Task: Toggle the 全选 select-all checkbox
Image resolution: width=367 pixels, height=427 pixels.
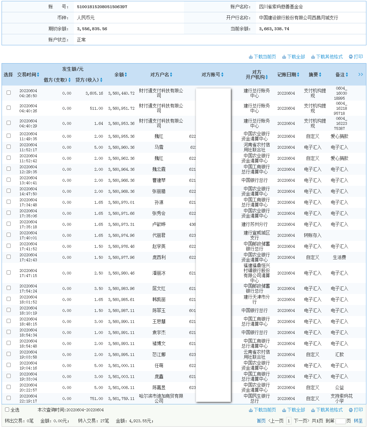Action: (x=7, y=410)
